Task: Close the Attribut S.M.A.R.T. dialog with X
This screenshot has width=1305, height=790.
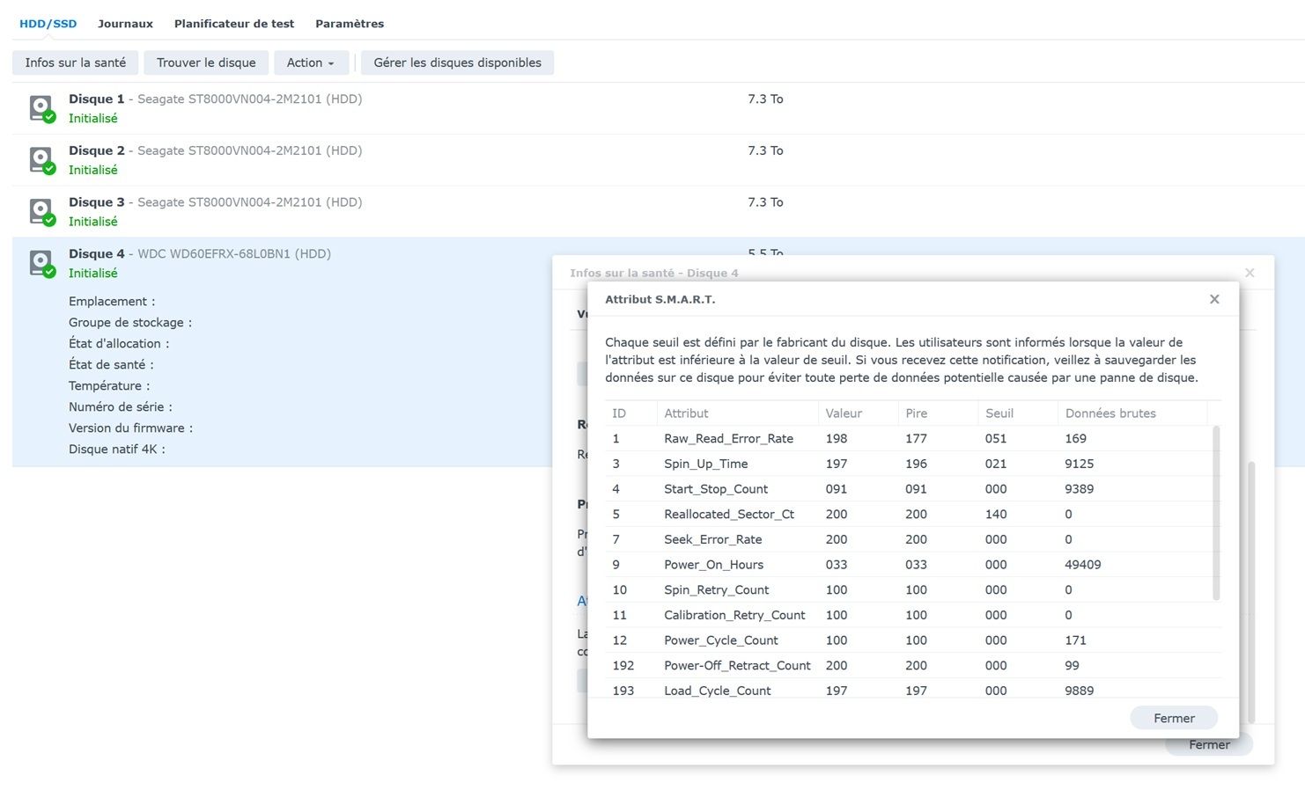Action: click(1214, 299)
